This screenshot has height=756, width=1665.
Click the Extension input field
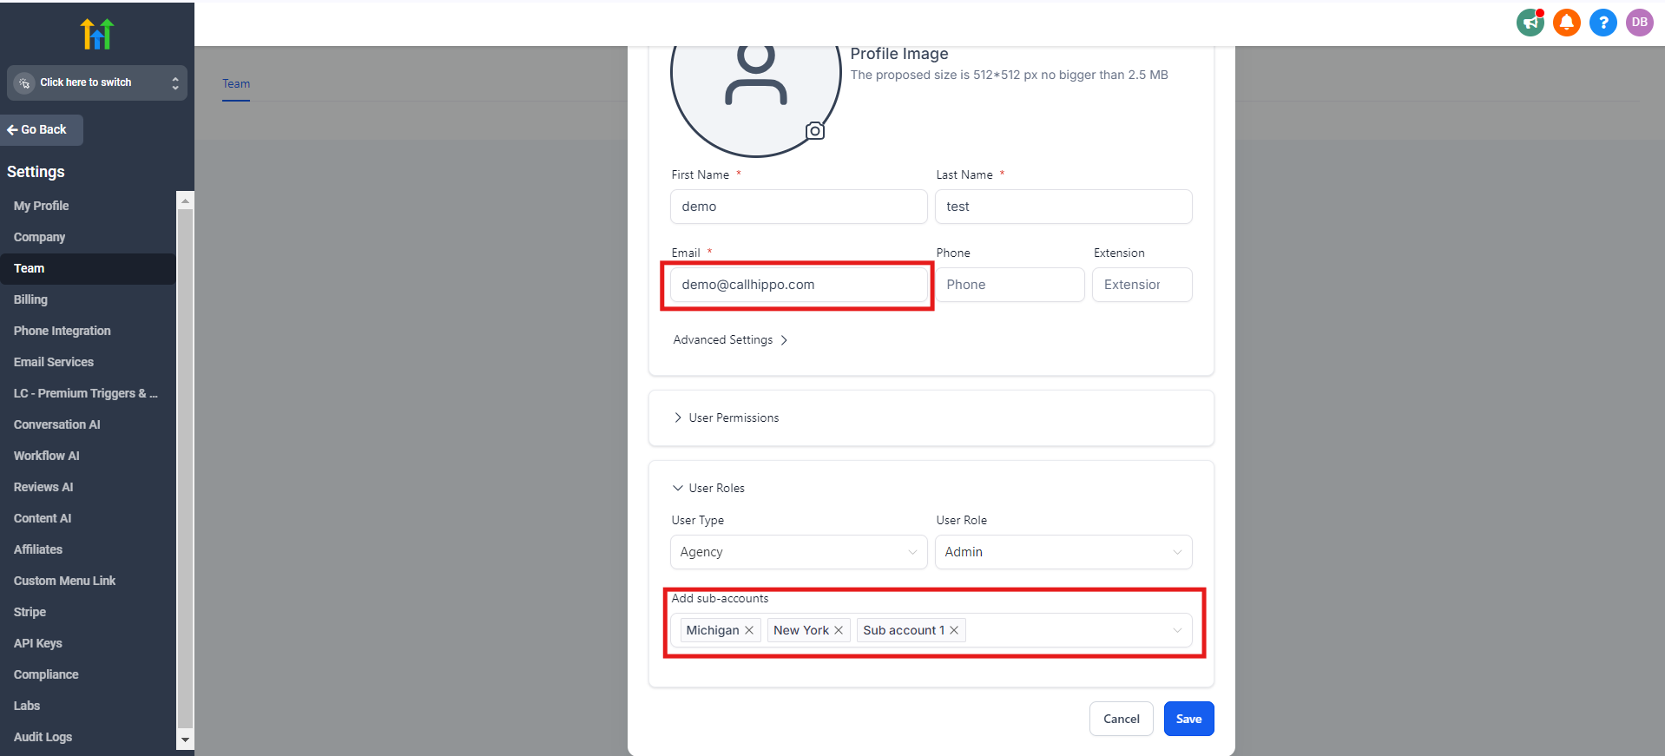point(1142,285)
